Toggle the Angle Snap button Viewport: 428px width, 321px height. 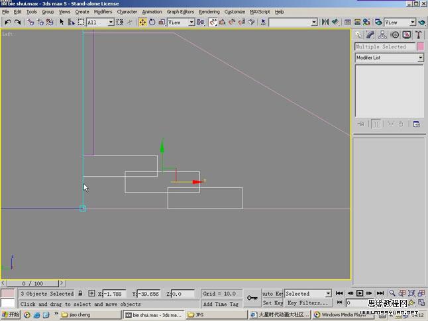point(223,22)
